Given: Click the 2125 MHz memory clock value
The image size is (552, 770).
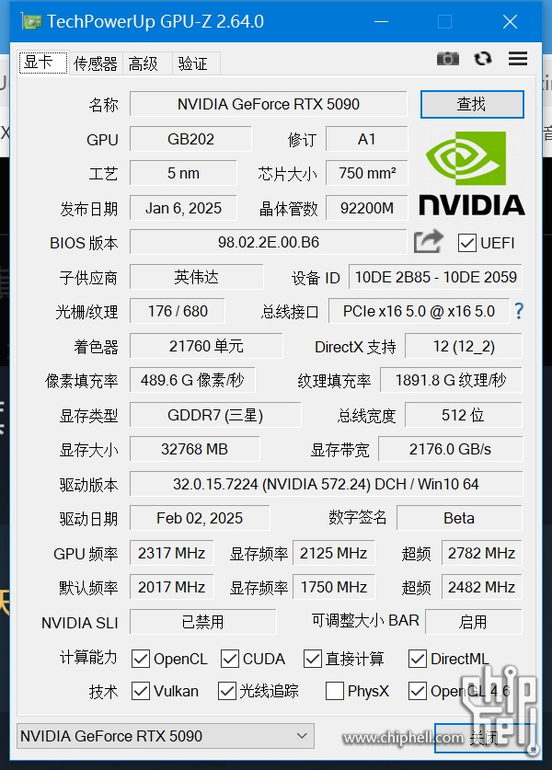Looking at the screenshot, I should pyautogui.click(x=333, y=553).
